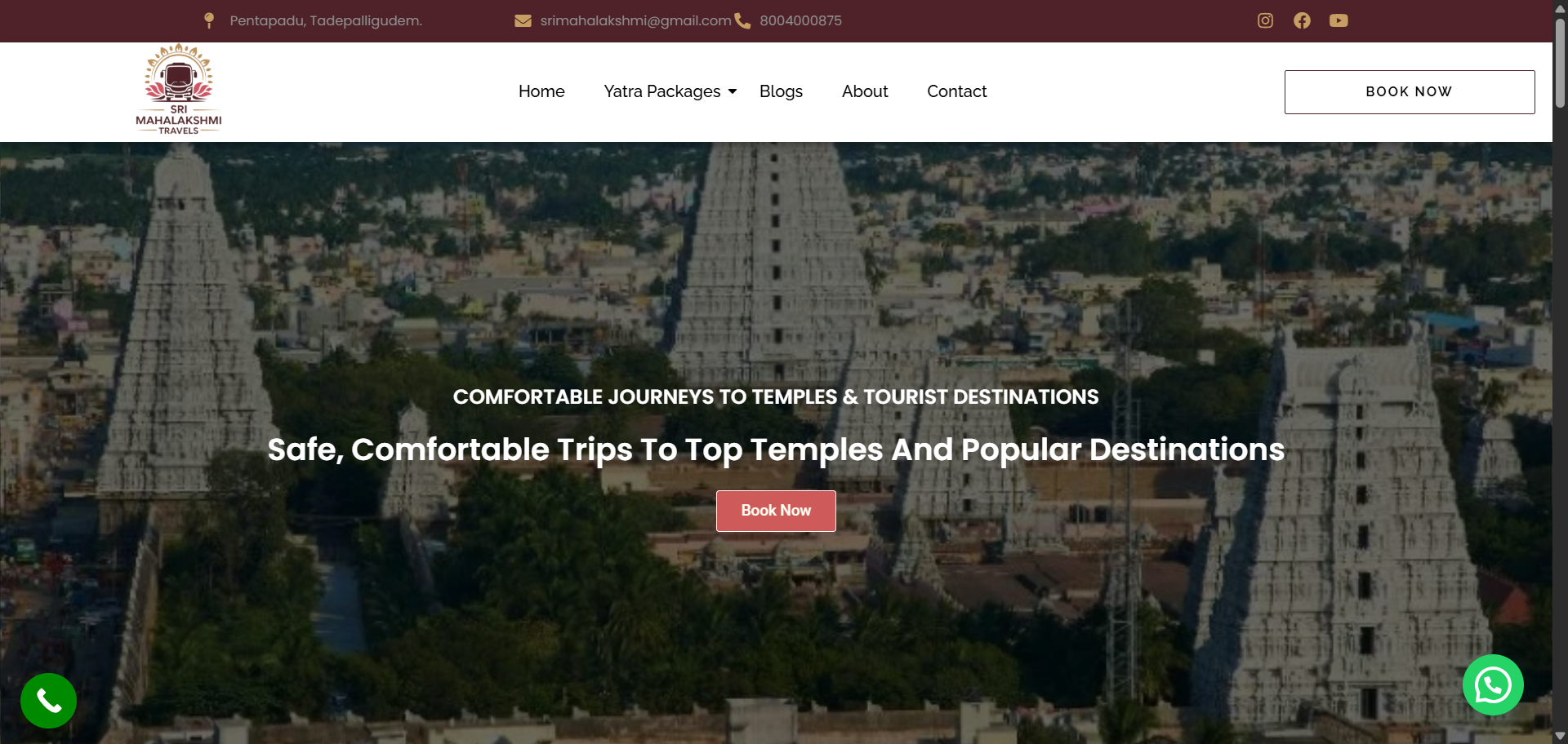Open the Blogs page
This screenshot has height=744, width=1568.
[781, 91]
